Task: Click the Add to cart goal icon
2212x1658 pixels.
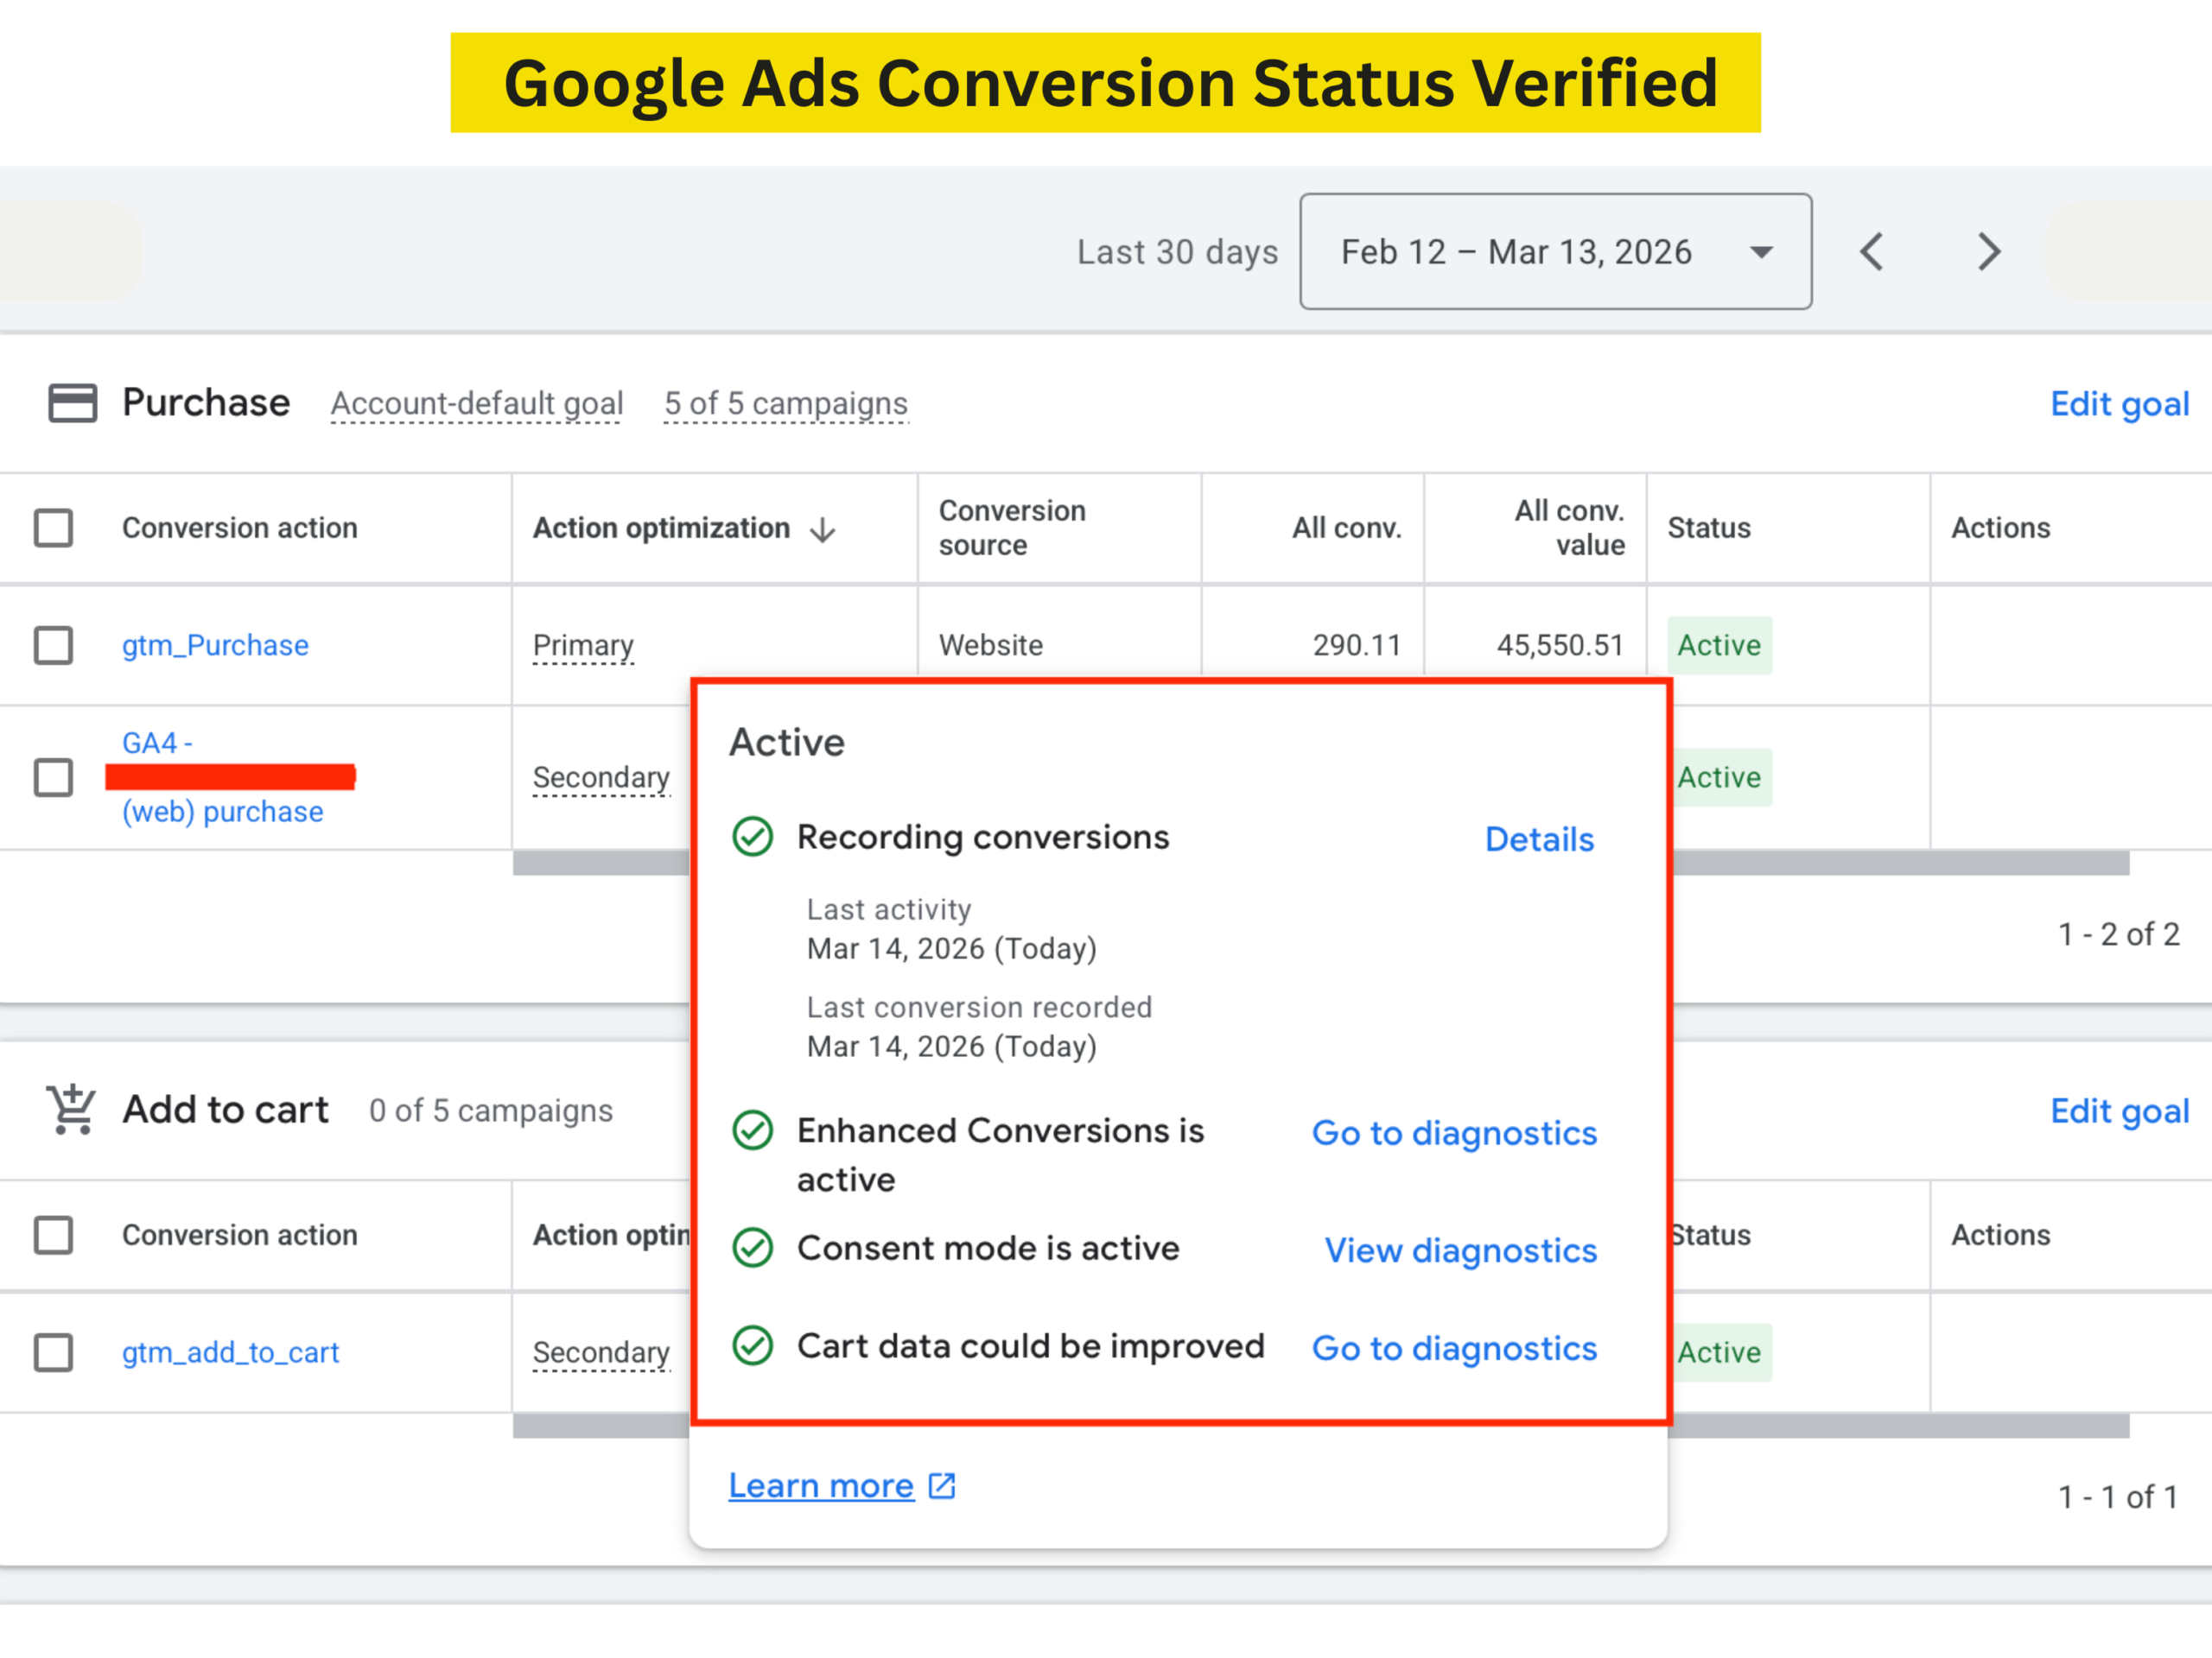Action: pyautogui.click(x=71, y=1110)
